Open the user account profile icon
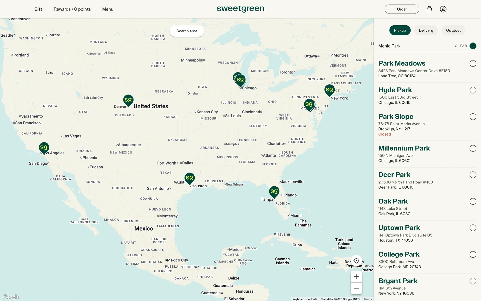The height and width of the screenshot is (301, 481). tap(443, 9)
